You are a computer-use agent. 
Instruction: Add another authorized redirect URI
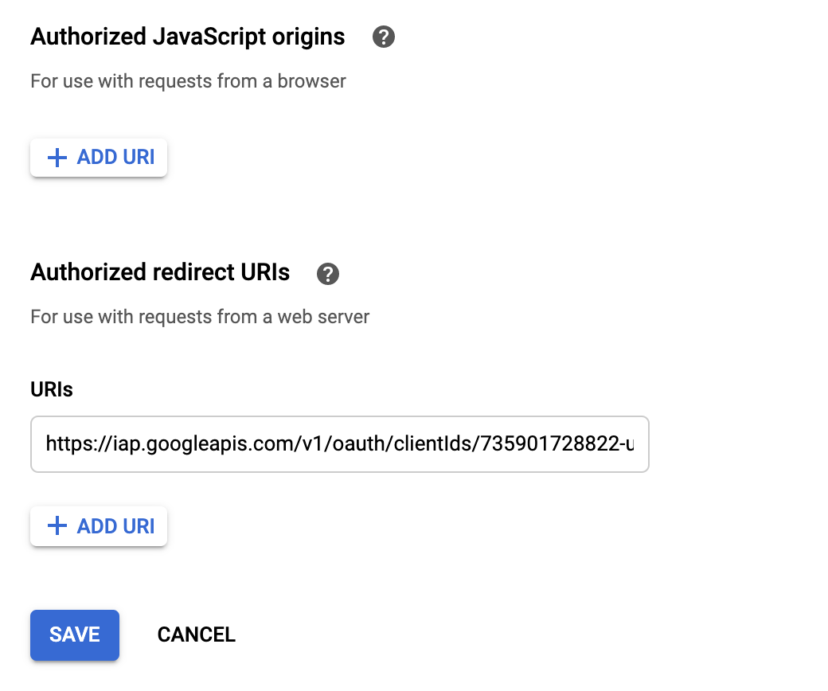pos(99,526)
